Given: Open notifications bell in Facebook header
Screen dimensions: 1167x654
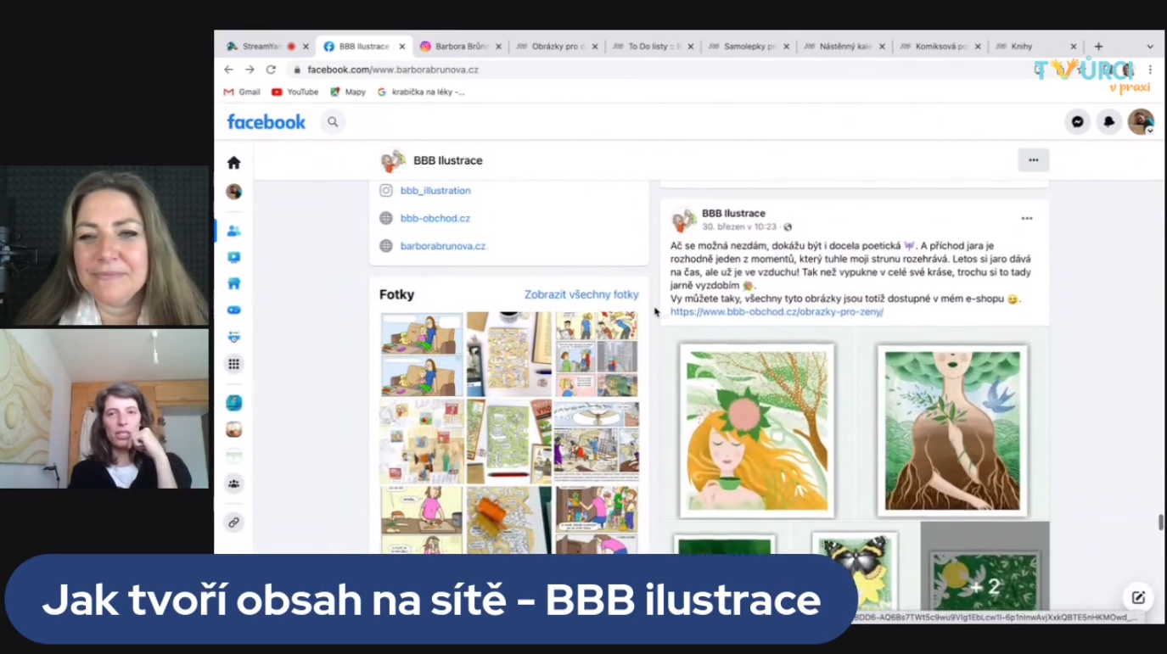Looking at the screenshot, I should point(1108,122).
